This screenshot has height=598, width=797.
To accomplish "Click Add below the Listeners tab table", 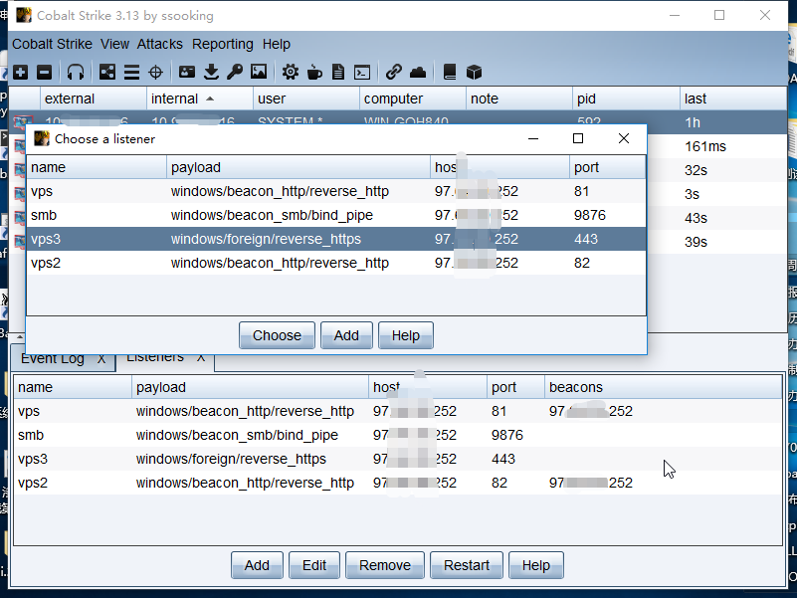I will click(x=257, y=565).
